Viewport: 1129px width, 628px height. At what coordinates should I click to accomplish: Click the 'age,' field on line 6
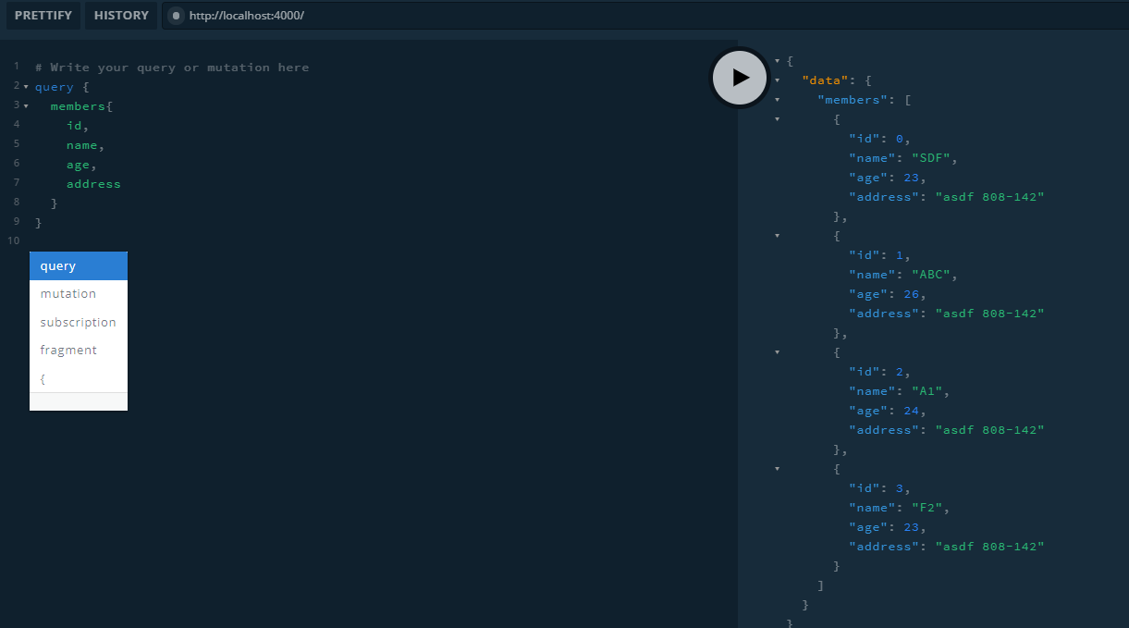point(81,165)
